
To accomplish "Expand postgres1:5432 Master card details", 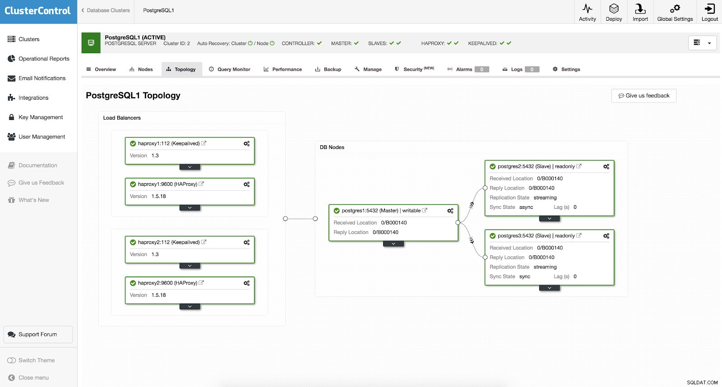I will point(393,244).
